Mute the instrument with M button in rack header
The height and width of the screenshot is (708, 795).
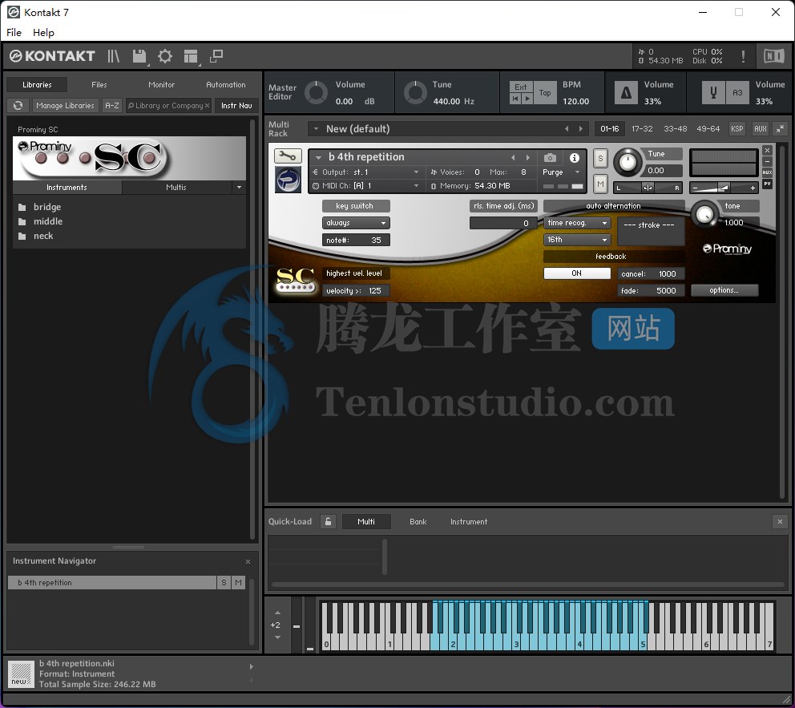(x=600, y=184)
